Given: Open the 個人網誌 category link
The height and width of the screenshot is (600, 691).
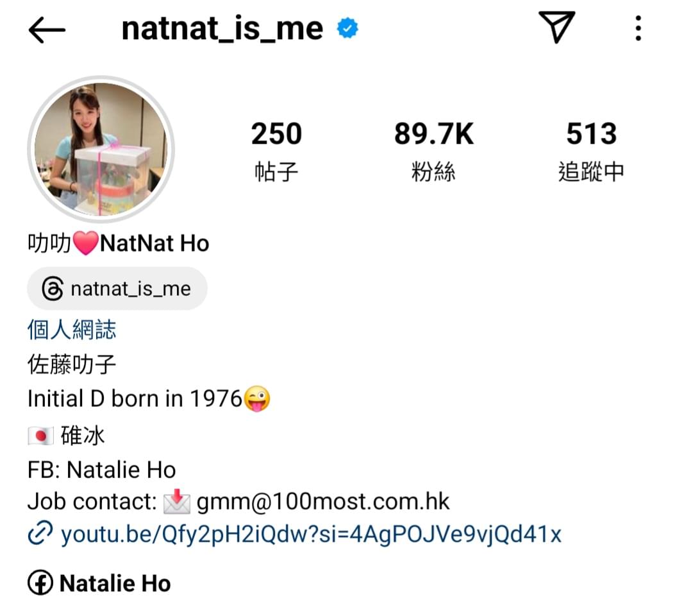Looking at the screenshot, I should pos(72,330).
